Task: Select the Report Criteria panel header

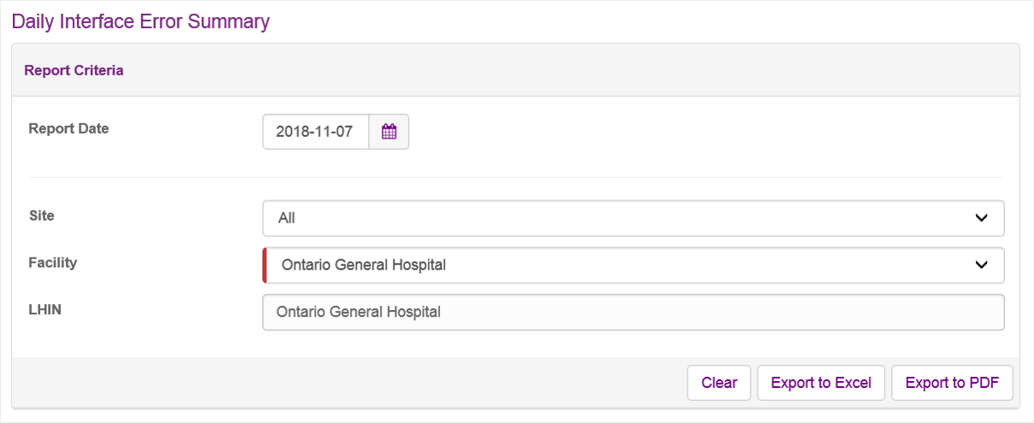Action: click(x=515, y=70)
